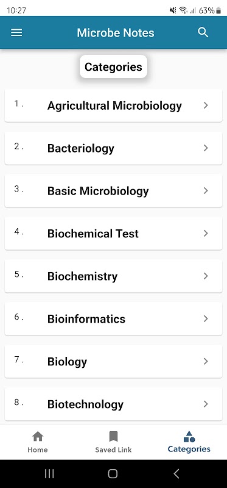Open Android recent apps icon
The width and height of the screenshot is (227, 488).
pyautogui.click(x=49, y=474)
